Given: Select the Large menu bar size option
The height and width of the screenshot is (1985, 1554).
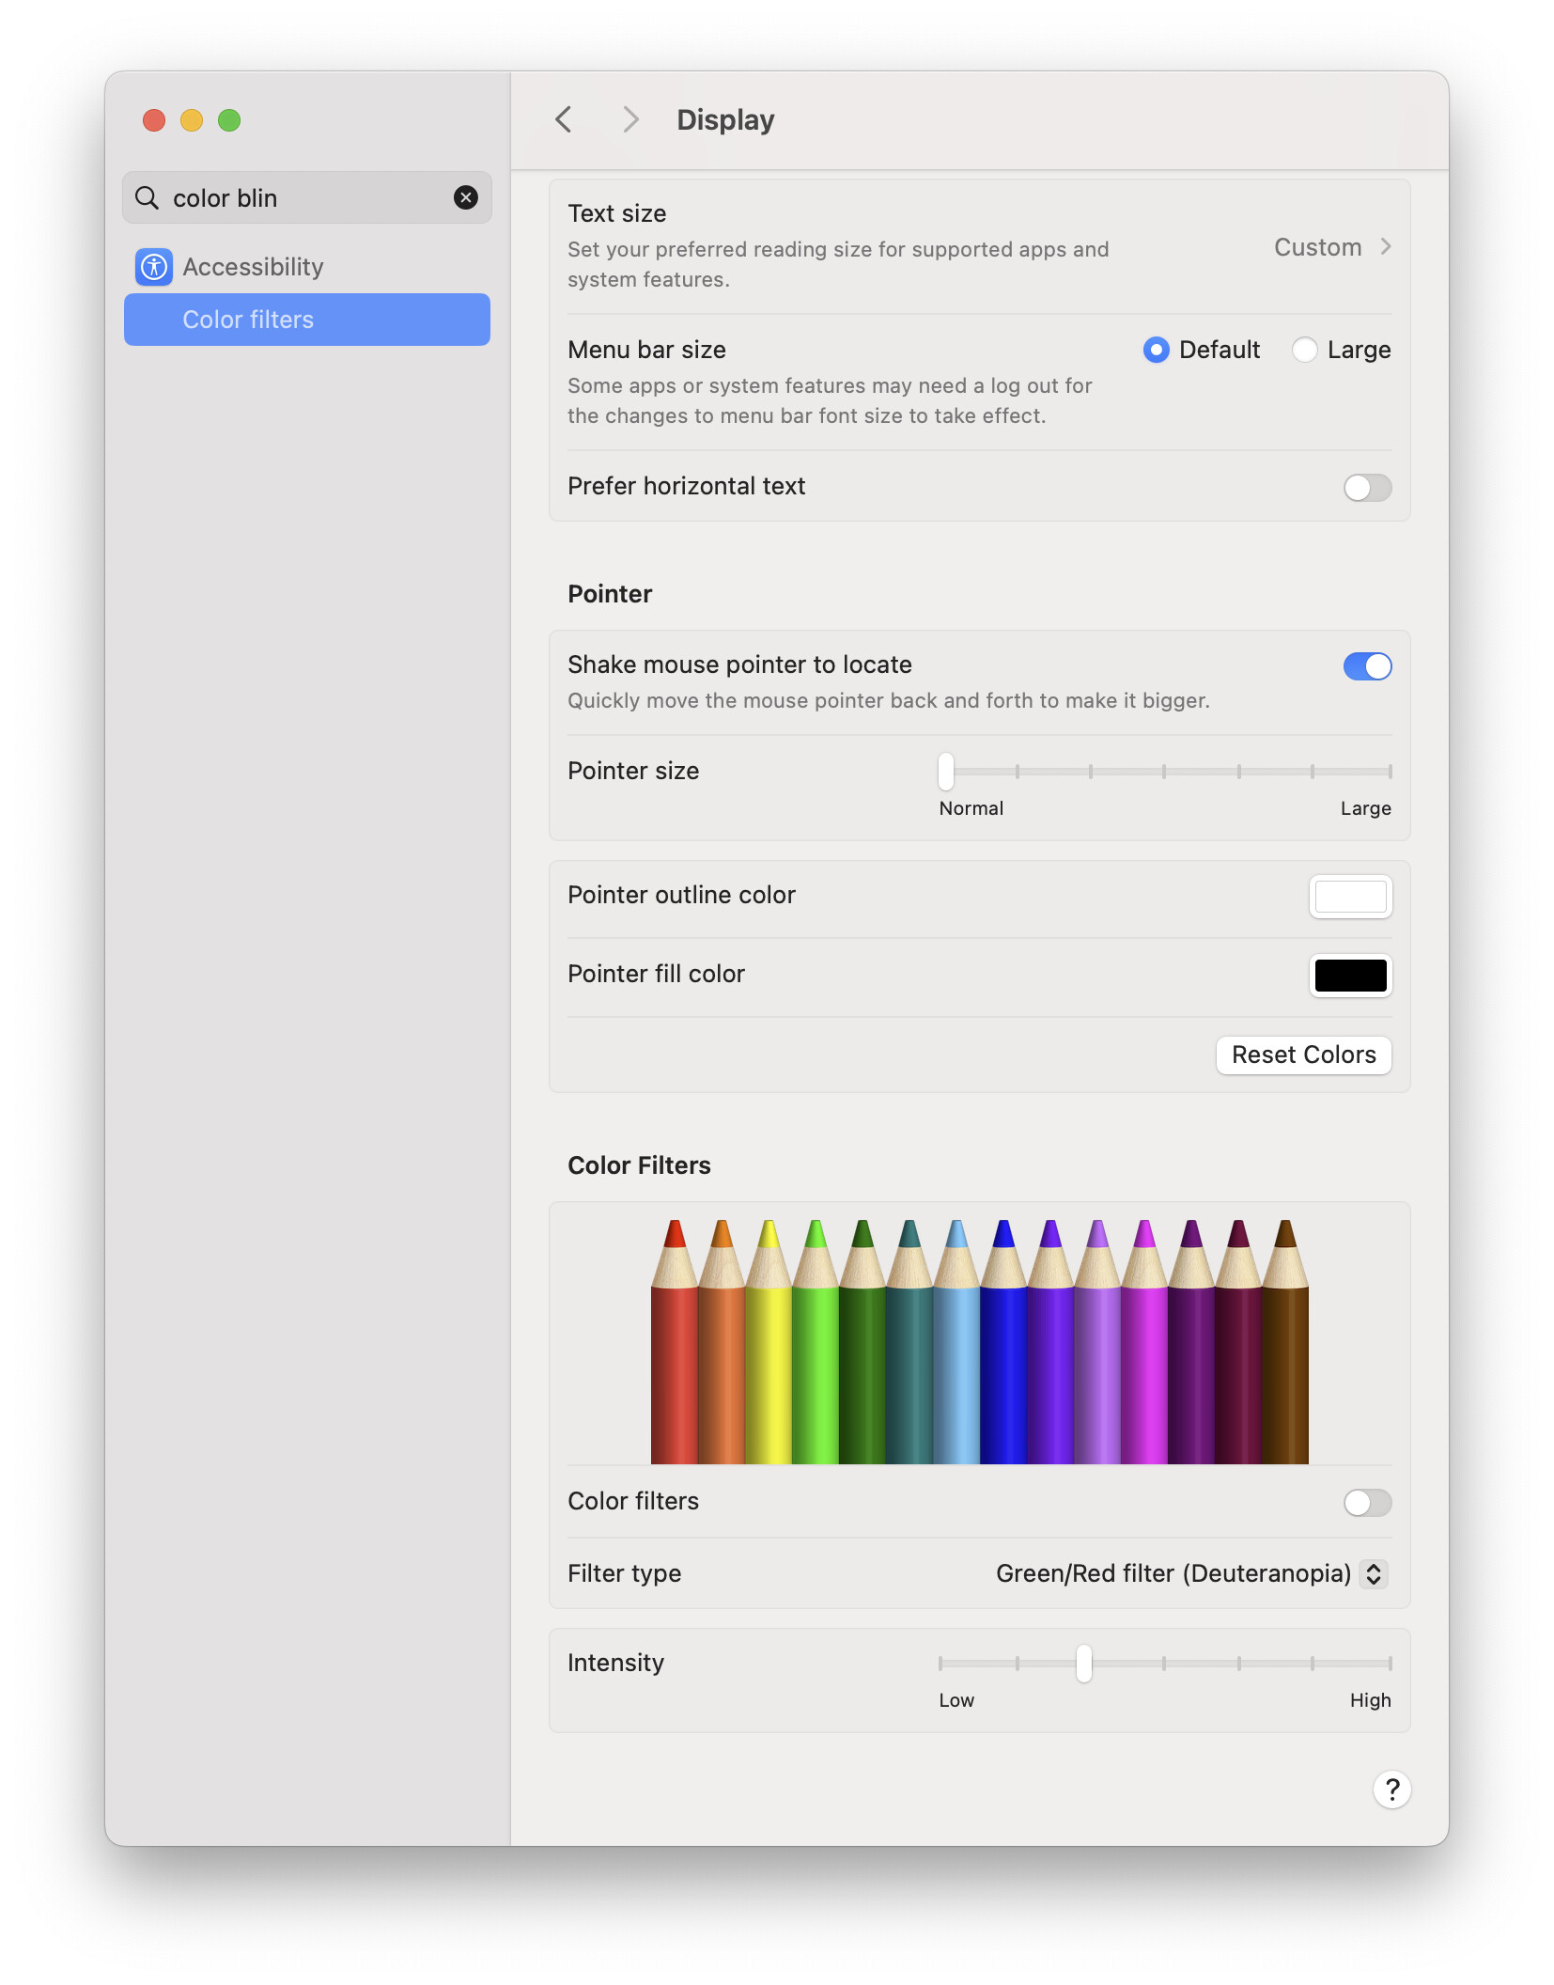Looking at the screenshot, I should pyautogui.click(x=1305, y=350).
